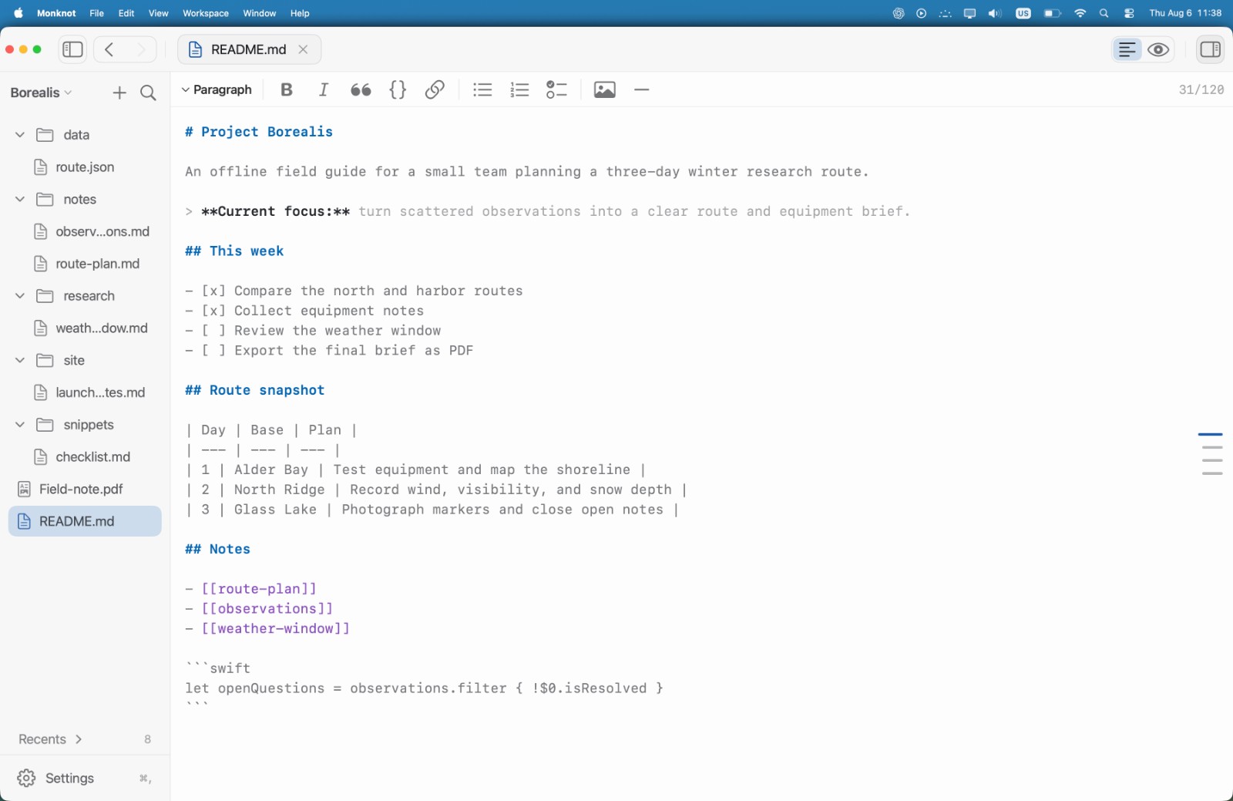Go back to previous document
1233x801 pixels.
coord(109,49)
